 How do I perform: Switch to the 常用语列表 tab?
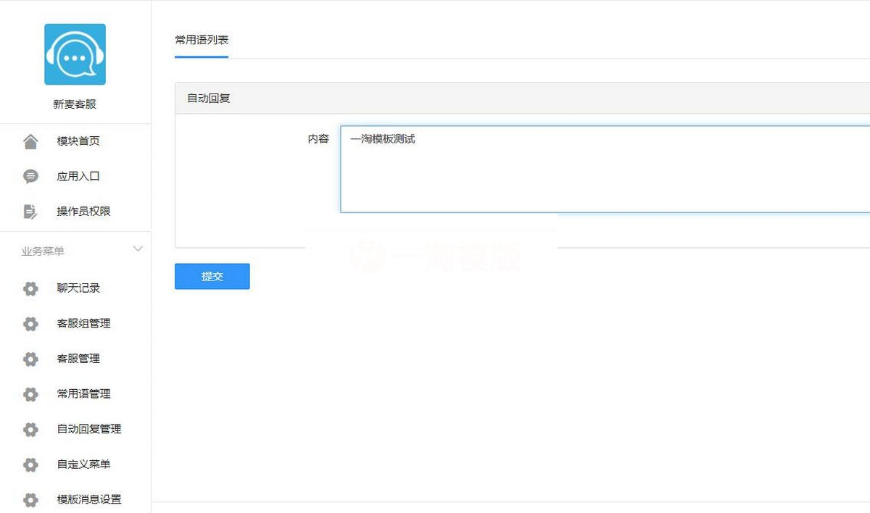click(x=201, y=40)
